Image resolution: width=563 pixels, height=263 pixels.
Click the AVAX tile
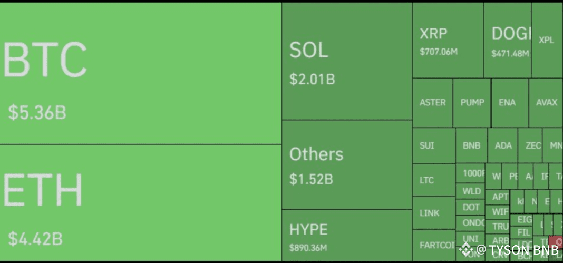coord(546,103)
